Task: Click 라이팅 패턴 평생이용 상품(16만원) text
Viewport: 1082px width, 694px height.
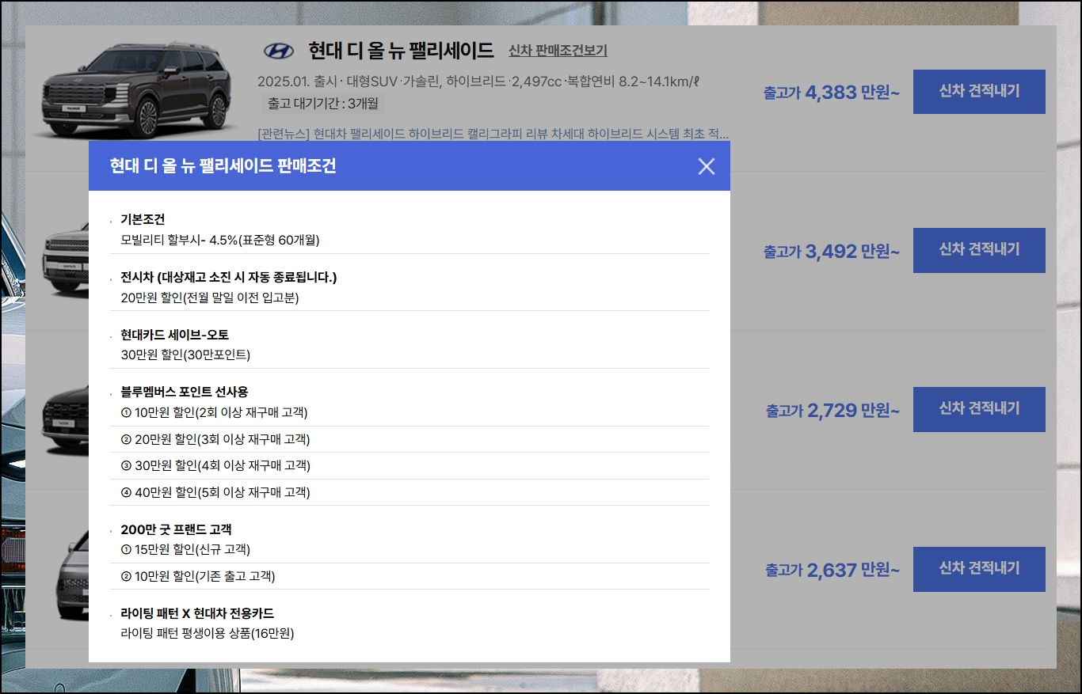Action: [208, 633]
